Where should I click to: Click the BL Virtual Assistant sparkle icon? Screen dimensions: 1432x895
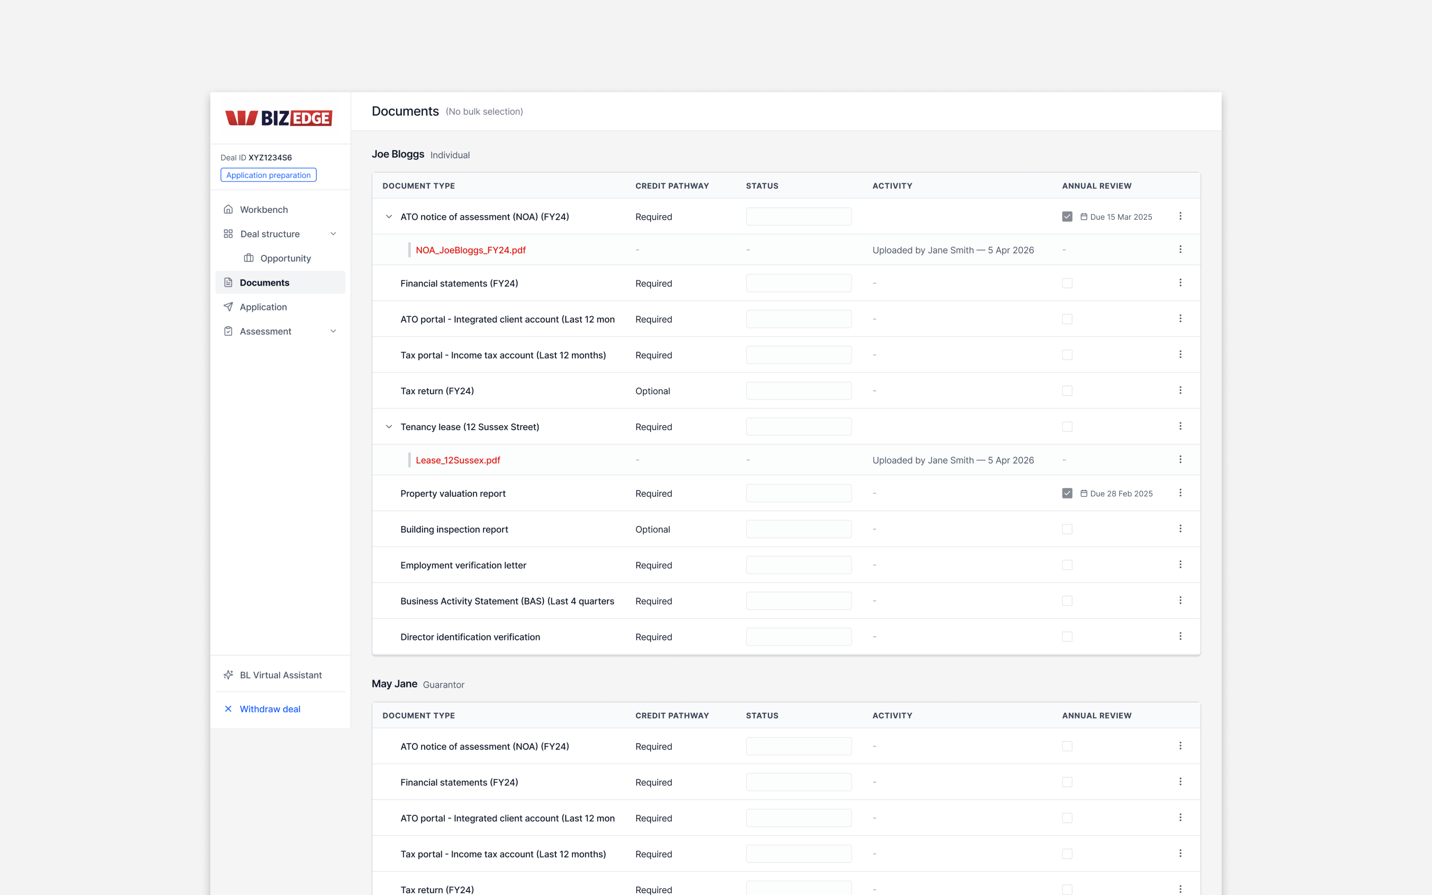(229, 675)
